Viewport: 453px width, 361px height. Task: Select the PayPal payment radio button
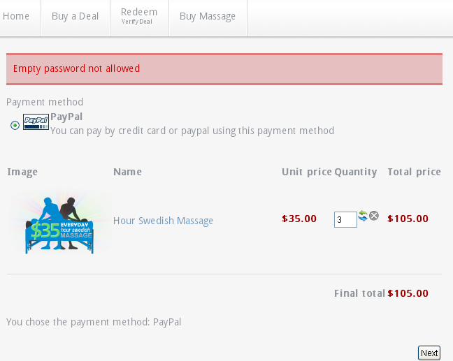[15, 125]
